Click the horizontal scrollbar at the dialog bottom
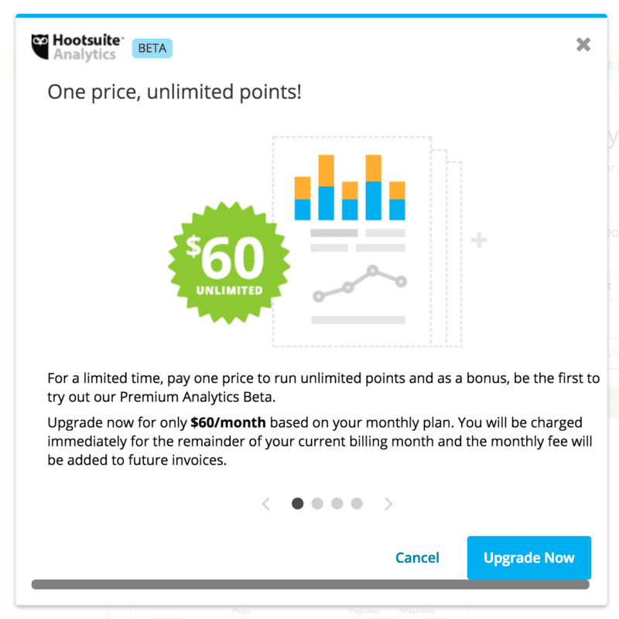619x619 pixels. 309,584
